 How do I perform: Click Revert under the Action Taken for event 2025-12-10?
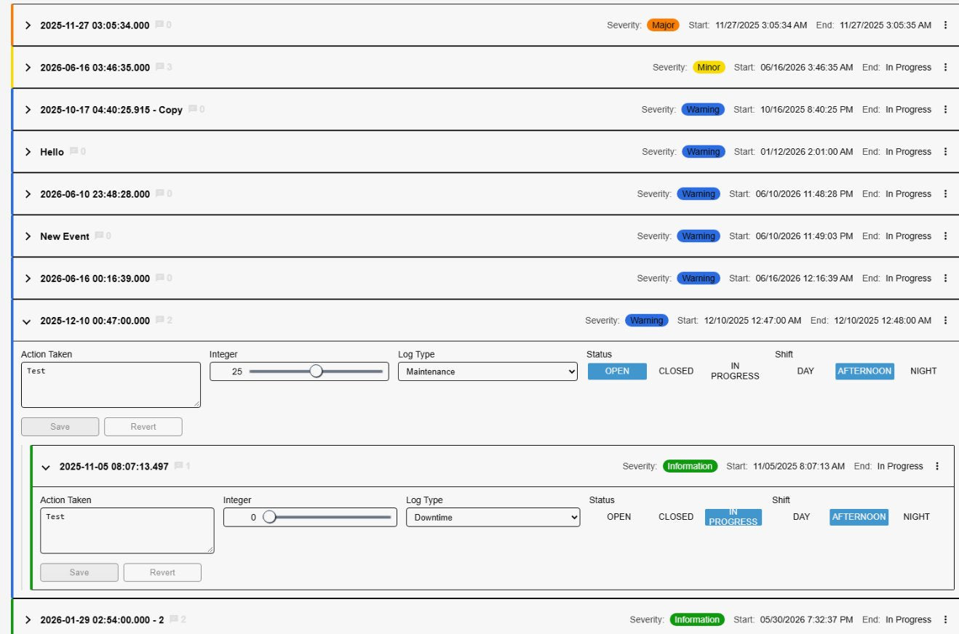click(143, 427)
